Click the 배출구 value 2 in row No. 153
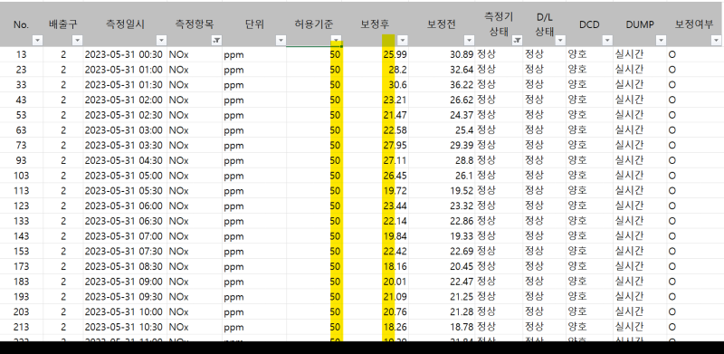 [63, 251]
